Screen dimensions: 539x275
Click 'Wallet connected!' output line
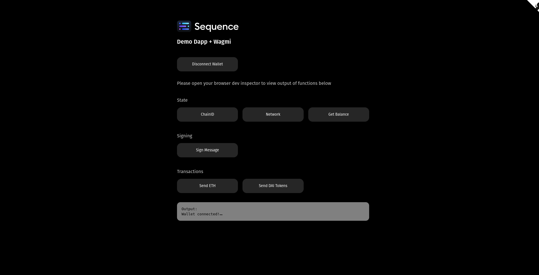click(200, 214)
